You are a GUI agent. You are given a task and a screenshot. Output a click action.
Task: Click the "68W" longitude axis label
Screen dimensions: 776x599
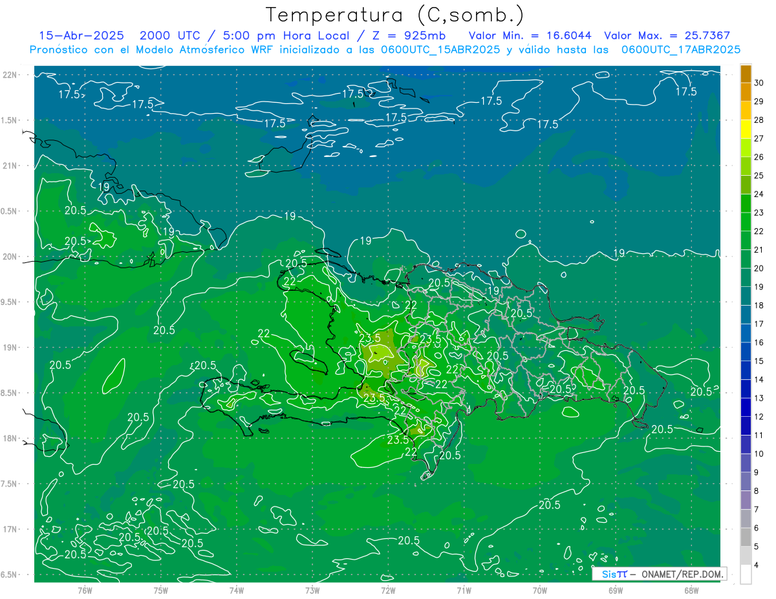point(691,591)
